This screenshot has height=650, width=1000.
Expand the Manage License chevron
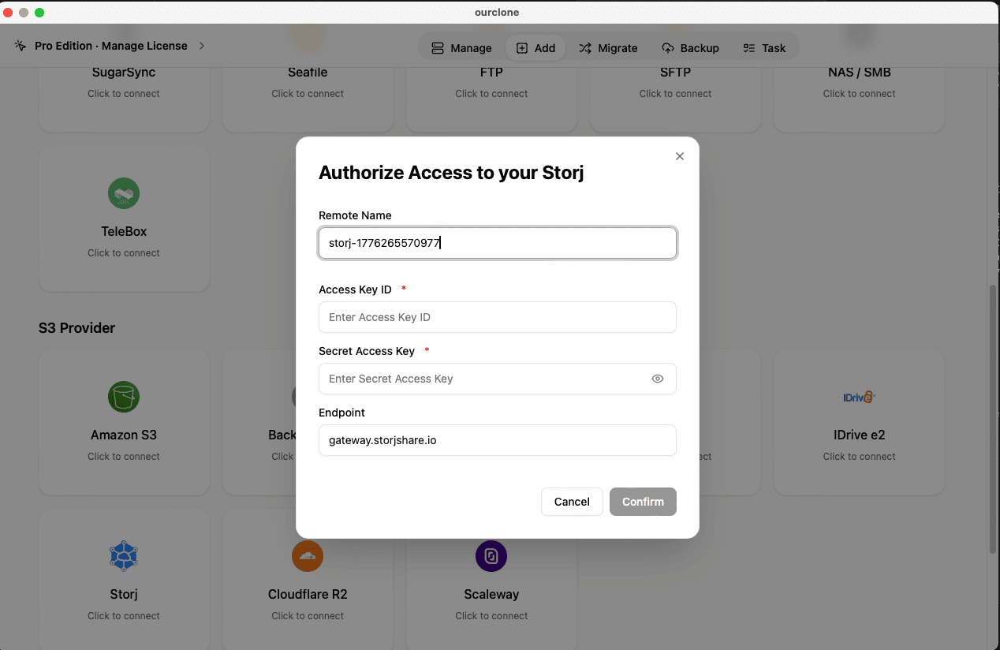(201, 46)
